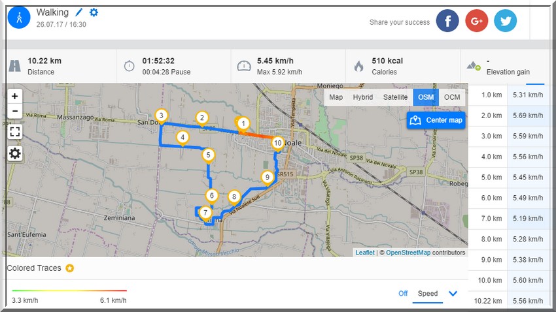Zoom out the map
The height and width of the screenshot is (312, 556).
click(x=14, y=111)
